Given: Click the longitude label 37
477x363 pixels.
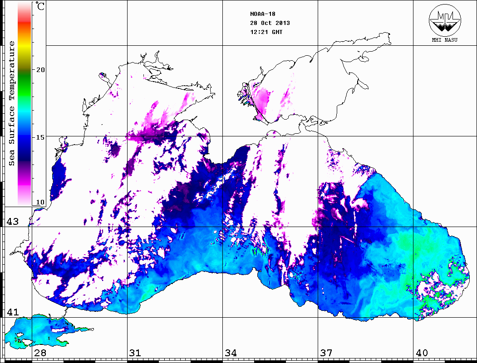Looking at the screenshot, I should tap(326, 353).
